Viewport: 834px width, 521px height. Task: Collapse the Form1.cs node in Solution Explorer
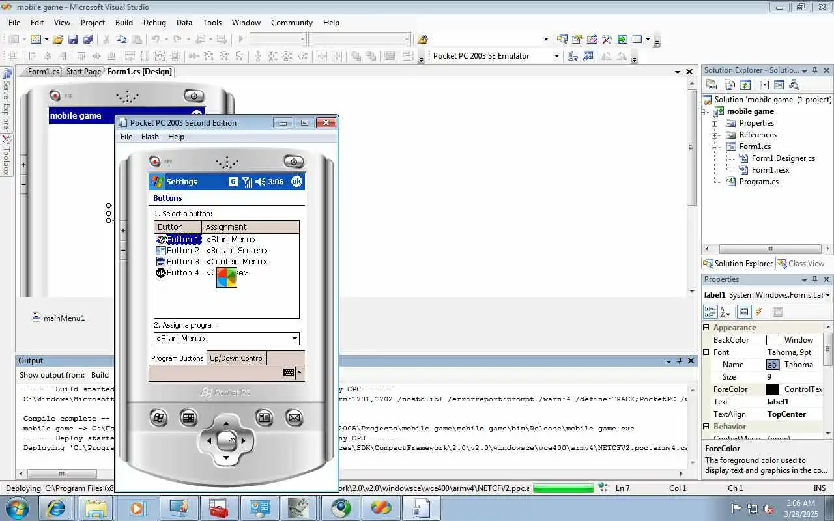coord(715,147)
